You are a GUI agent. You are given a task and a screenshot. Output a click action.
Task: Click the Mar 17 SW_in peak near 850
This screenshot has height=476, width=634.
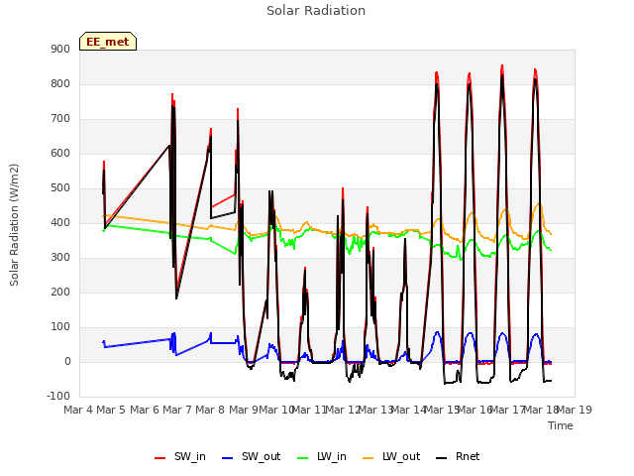coord(502,65)
